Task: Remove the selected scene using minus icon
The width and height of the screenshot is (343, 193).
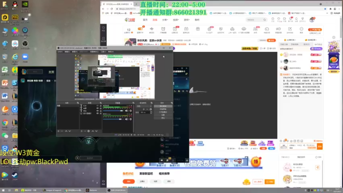Action: pos(62,131)
